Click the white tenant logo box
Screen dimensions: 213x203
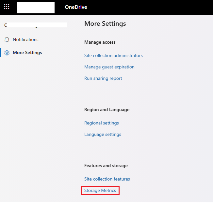pos(36,7)
